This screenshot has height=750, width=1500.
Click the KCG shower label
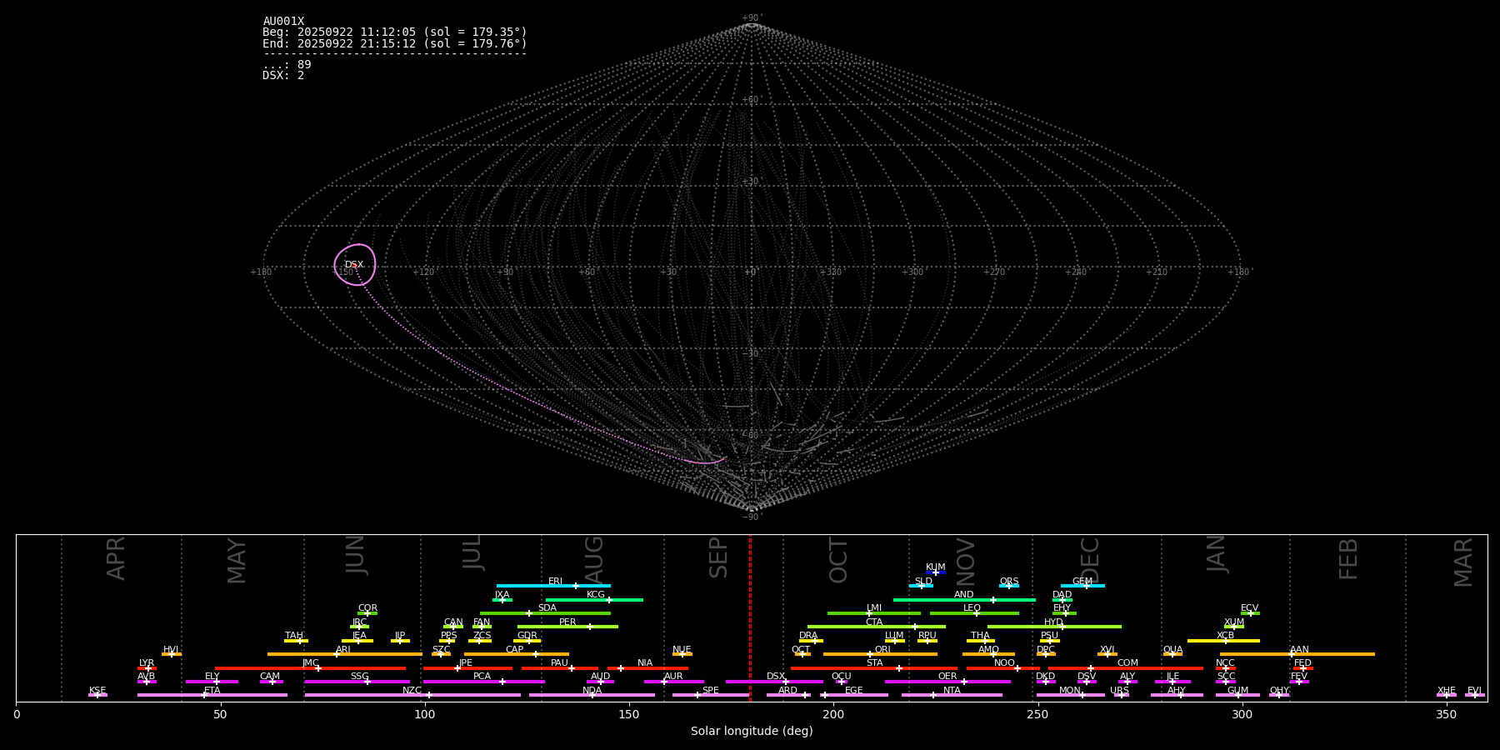[x=596, y=595]
